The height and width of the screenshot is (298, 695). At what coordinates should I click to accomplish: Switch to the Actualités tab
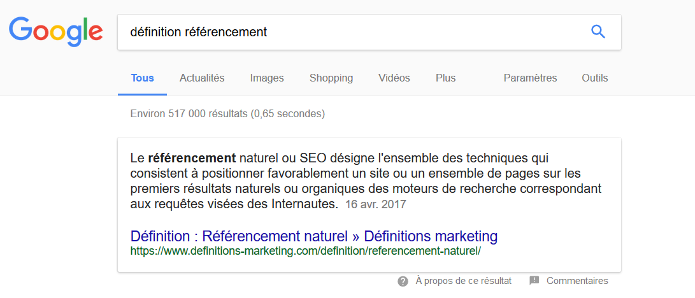click(x=202, y=78)
